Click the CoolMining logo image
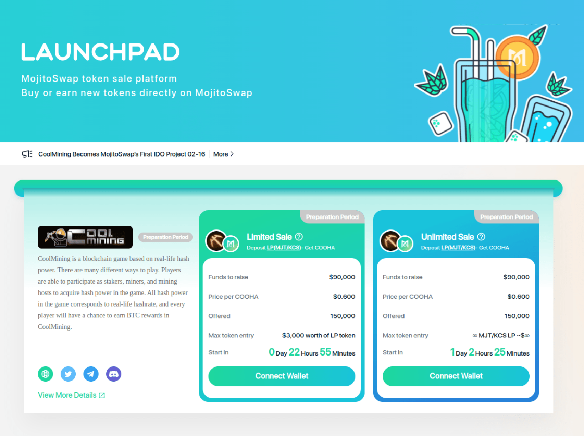This screenshot has width=584, height=436. [85, 237]
